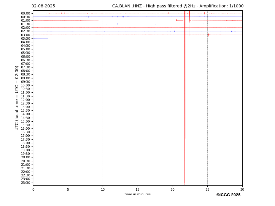This screenshot has height=206, width=275.
Task: Click the 06:00 hour label
Action: tap(26, 57)
